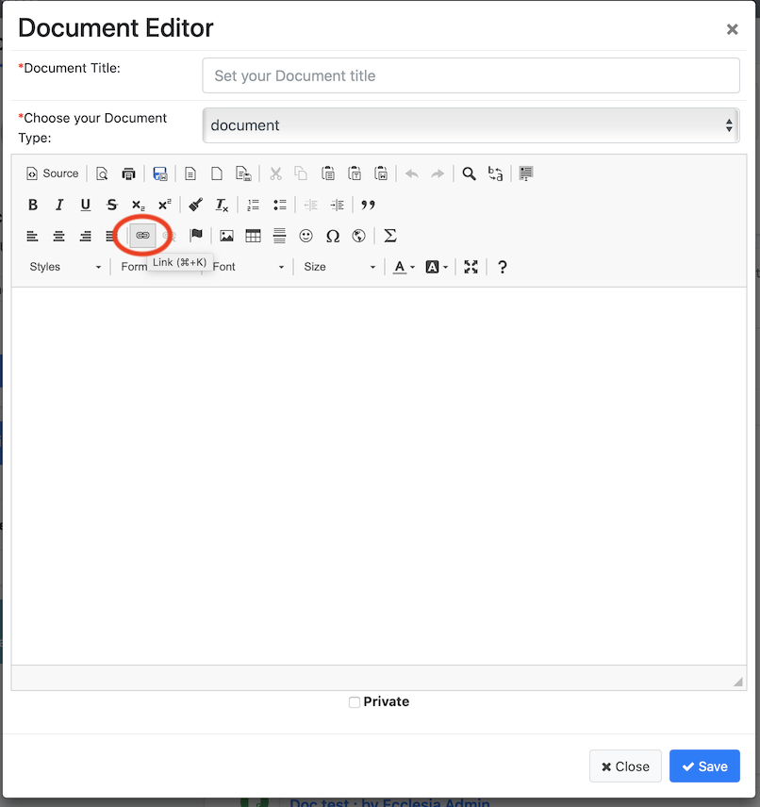Click the Redo arrow
The image size is (760, 807).
438,173
